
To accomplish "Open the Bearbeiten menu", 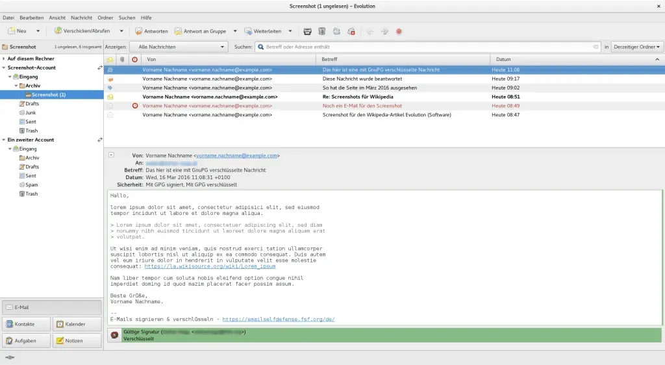I will [x=31, y=18].
